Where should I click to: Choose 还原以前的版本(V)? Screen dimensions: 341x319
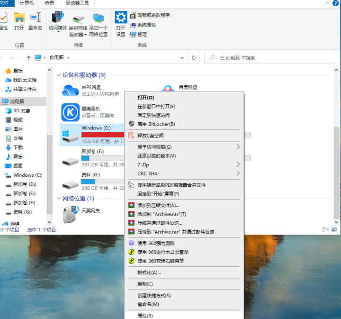click(184, 156)
